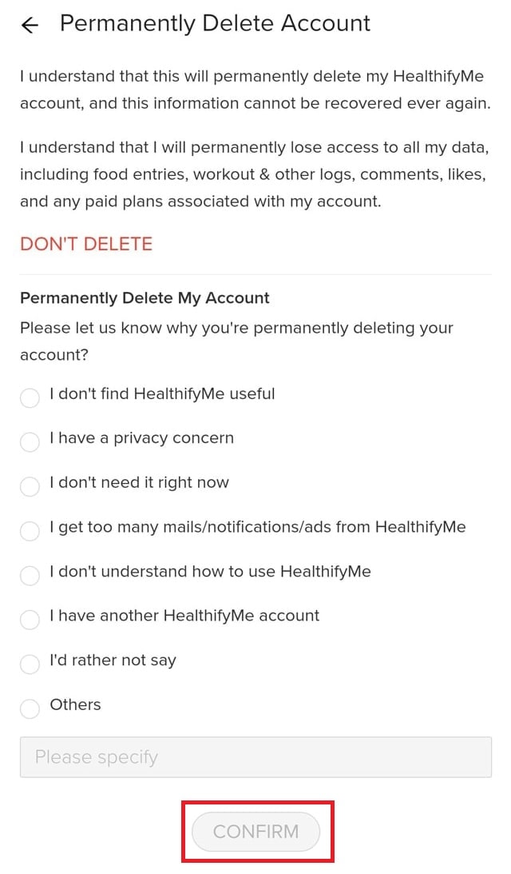
Task: Choose 'I have another HealthifyMe account' option
Action: (30, 620)
